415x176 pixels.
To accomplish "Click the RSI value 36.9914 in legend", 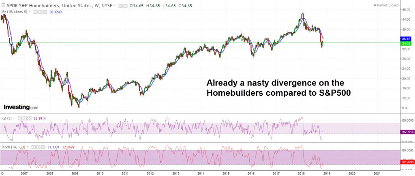I will 40,118.
